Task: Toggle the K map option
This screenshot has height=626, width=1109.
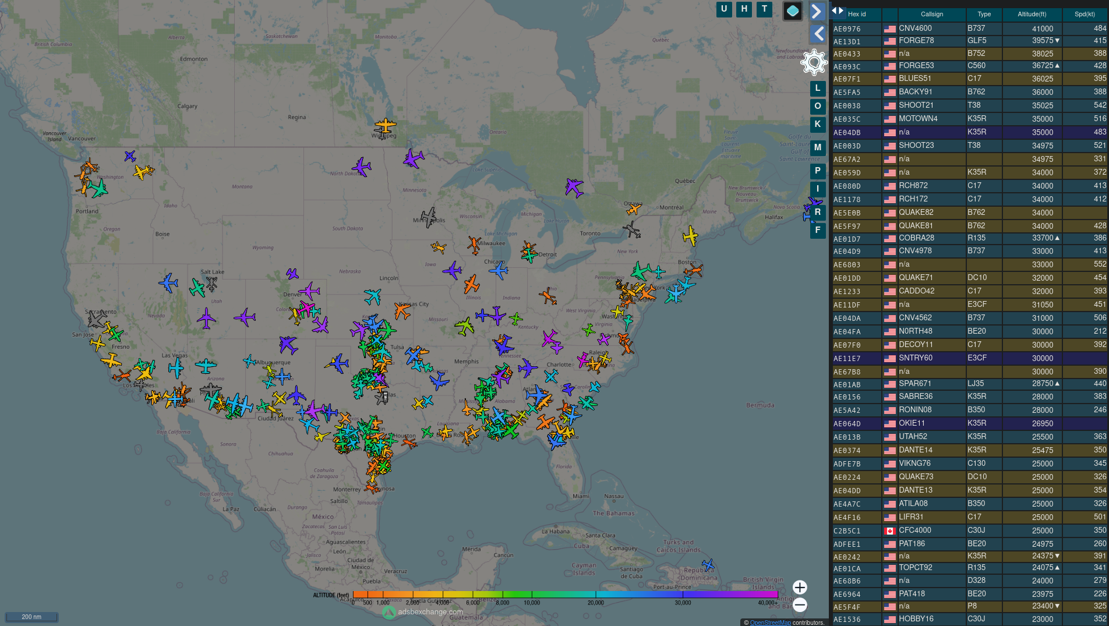Action: [818, 124]
